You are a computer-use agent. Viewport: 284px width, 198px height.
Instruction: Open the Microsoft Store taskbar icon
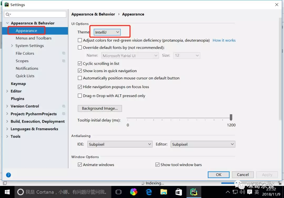179,192
